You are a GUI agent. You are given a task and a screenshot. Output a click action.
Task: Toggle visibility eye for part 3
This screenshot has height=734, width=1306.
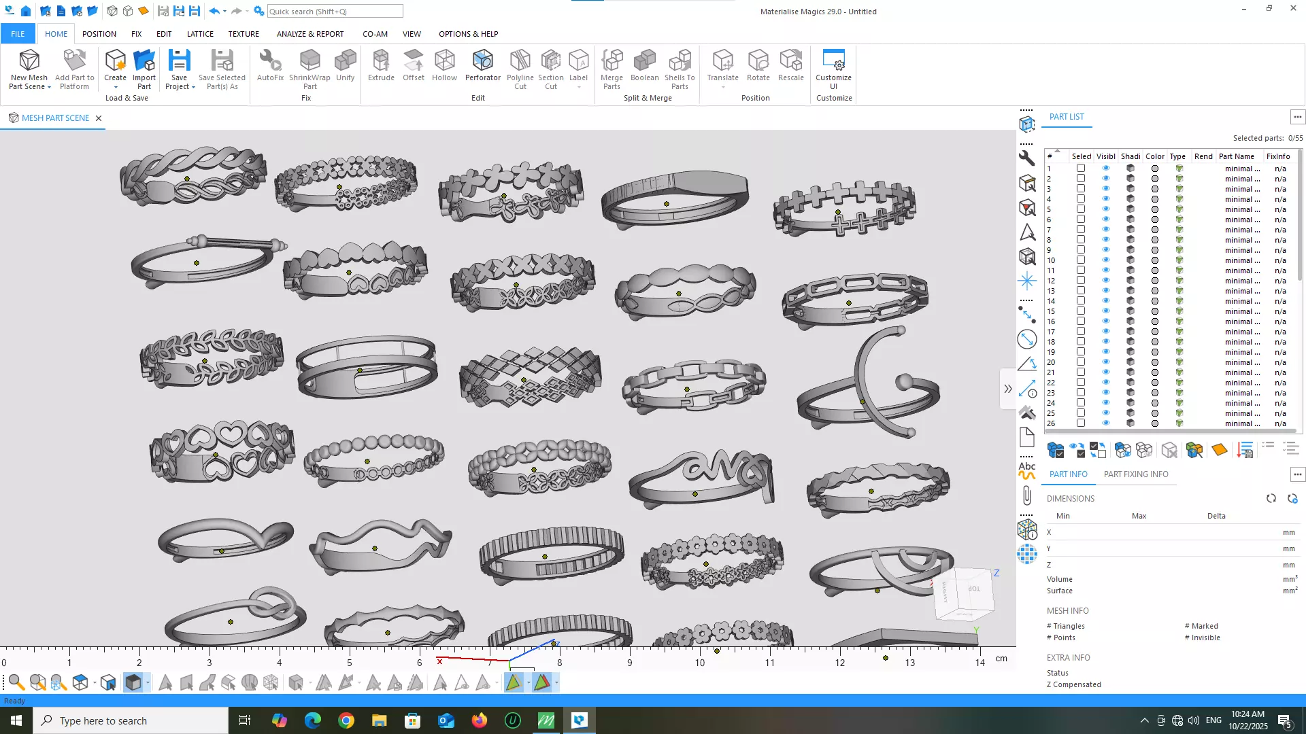(x=1105, y=189)
